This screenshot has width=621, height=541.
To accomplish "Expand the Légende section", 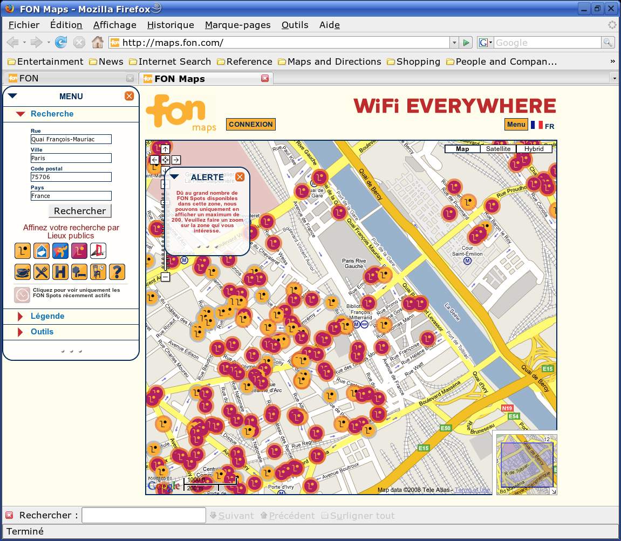I will 47,316.
